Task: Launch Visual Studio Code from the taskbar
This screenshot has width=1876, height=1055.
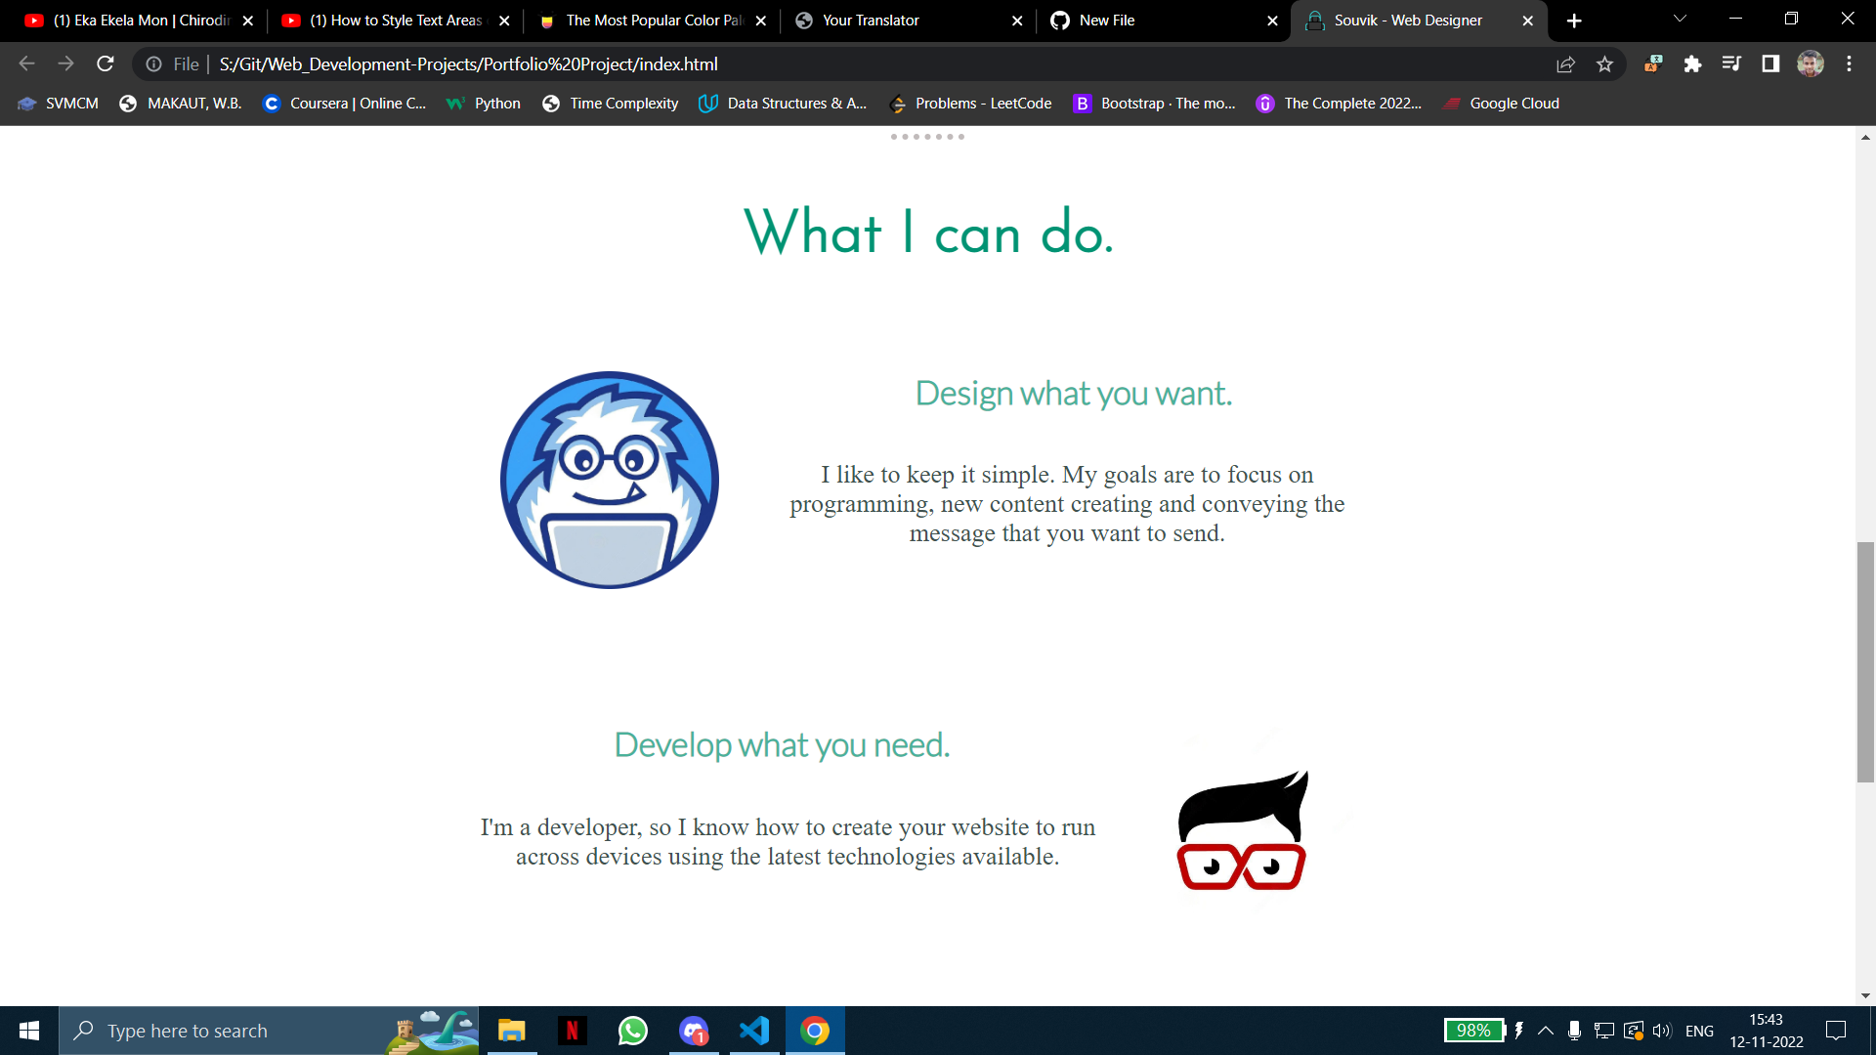Action: [x=753, y=1031]
